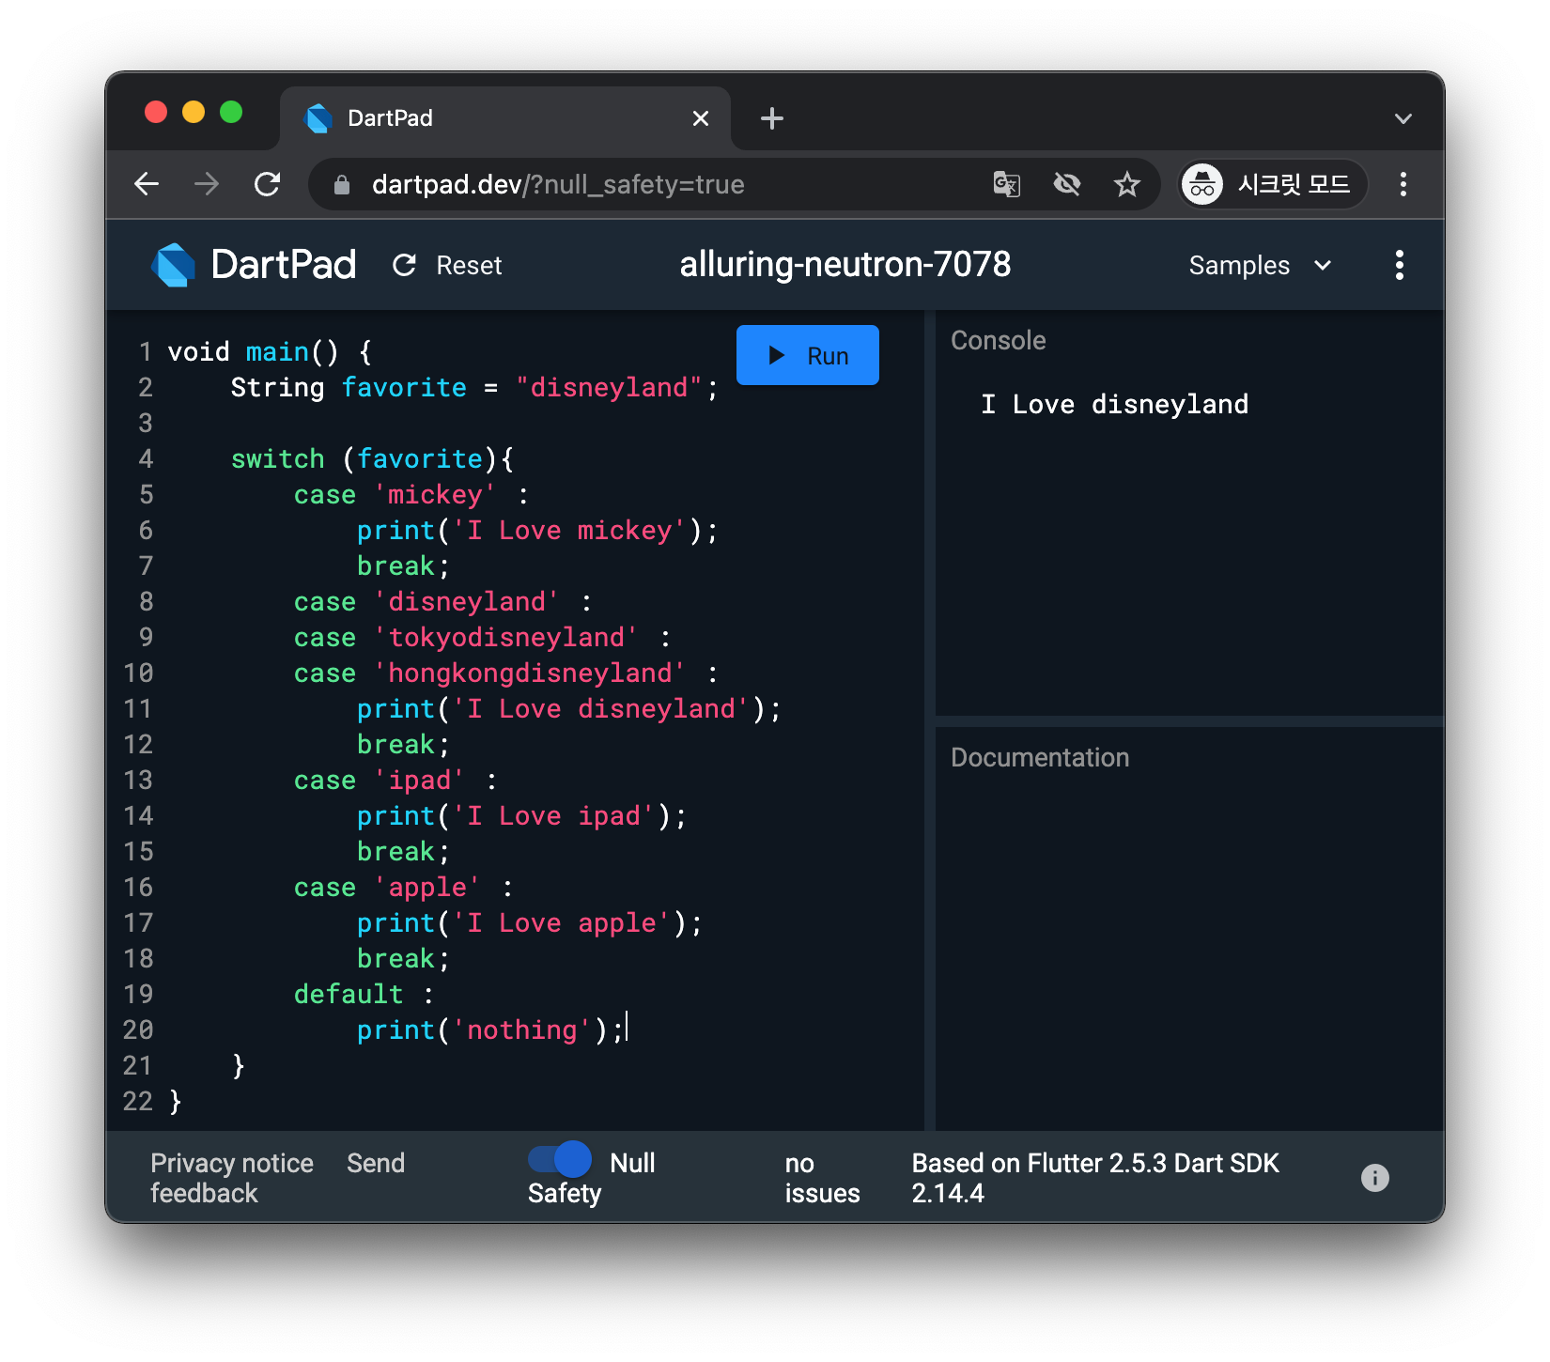Click the case 'ipad' line

pos(395,781)
